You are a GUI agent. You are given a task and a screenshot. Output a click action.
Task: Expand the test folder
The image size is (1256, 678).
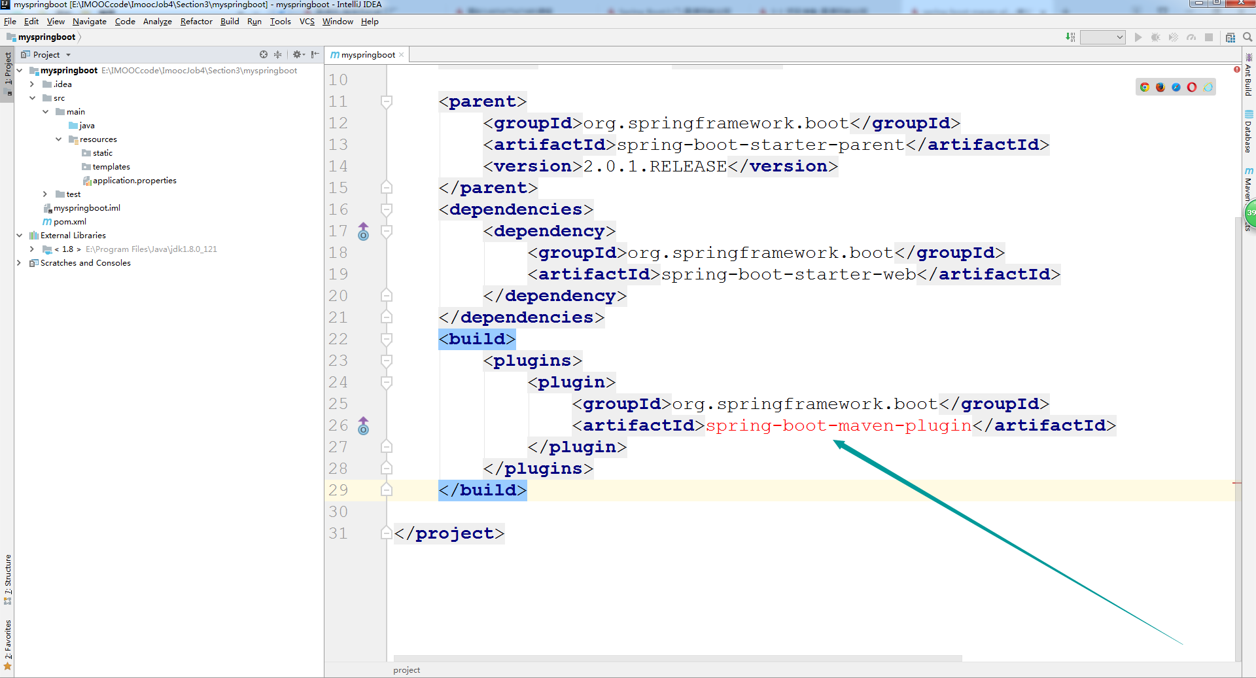(45, 194)
